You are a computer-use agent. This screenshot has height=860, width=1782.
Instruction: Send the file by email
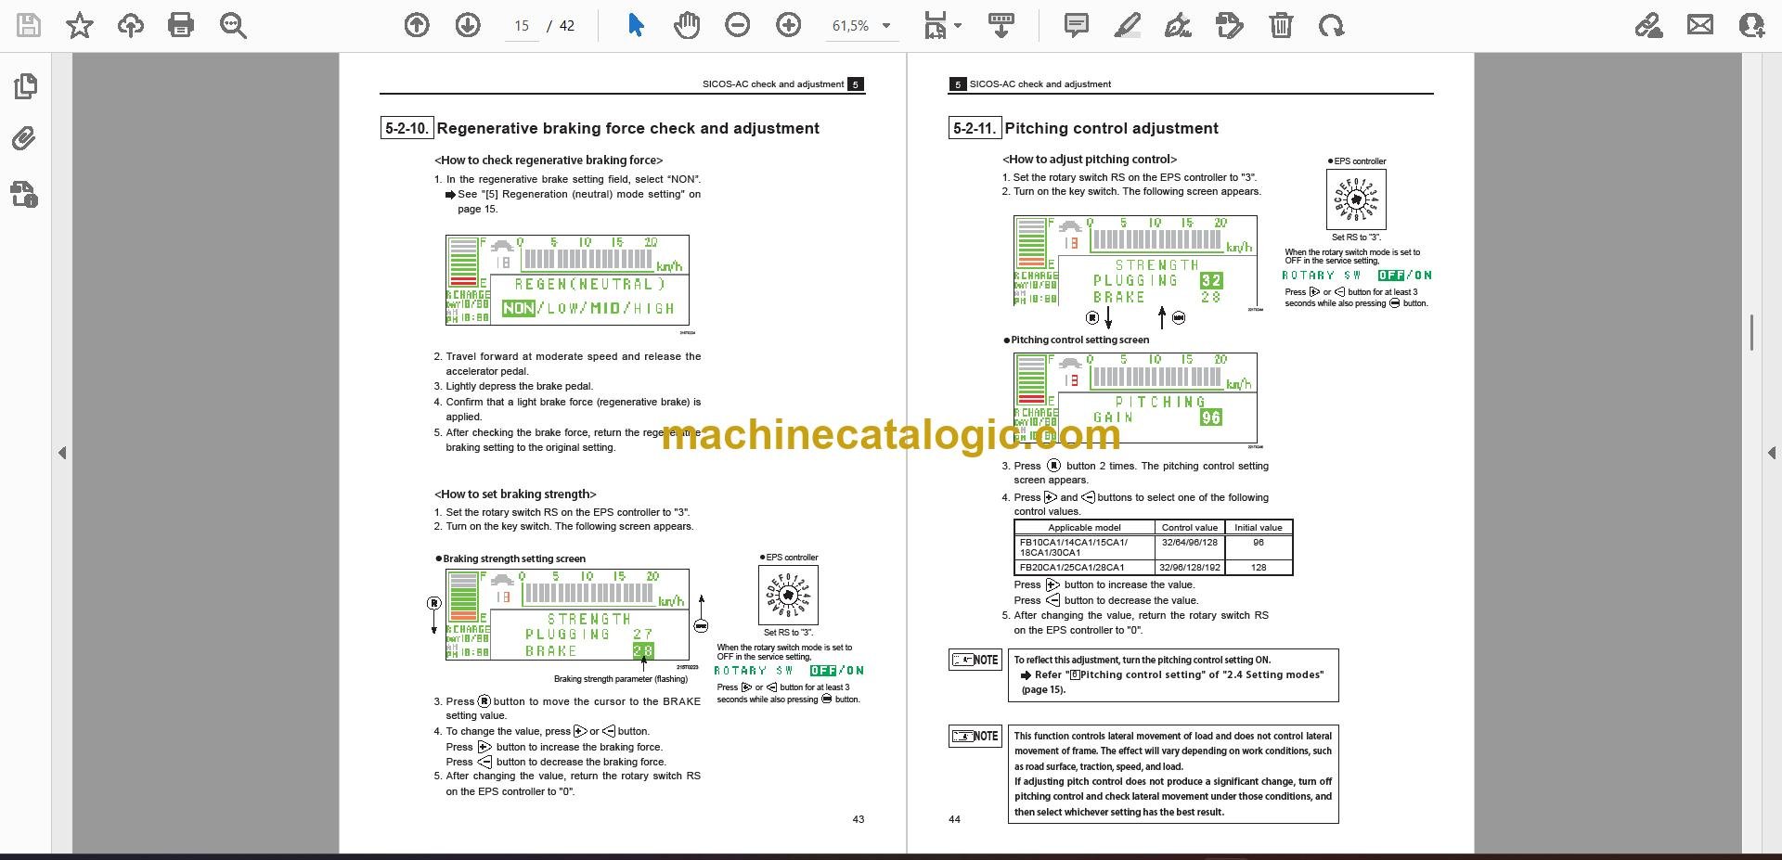(x=1700, y=25)
